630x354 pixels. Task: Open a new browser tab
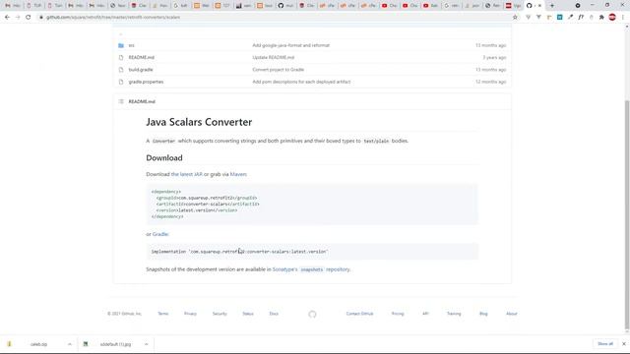click(x=552, y=6)
